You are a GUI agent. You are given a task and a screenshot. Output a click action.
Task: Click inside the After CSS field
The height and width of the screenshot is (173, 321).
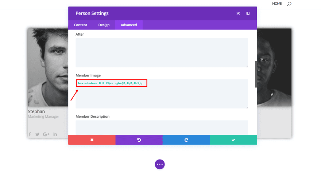click(x=162, y=52)
